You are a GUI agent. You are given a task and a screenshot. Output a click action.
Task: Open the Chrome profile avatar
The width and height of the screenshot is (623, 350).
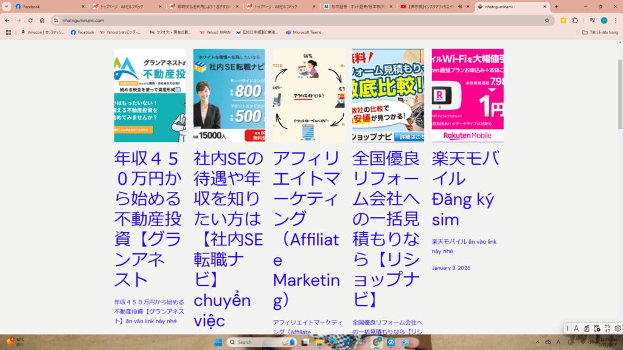[604, 20]
